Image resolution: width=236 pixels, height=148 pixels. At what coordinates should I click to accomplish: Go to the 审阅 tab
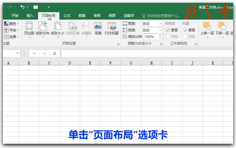click(97, 16)
